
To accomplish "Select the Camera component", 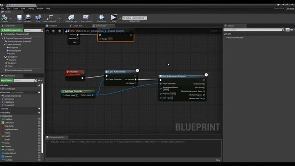I will tap(12, 60).
